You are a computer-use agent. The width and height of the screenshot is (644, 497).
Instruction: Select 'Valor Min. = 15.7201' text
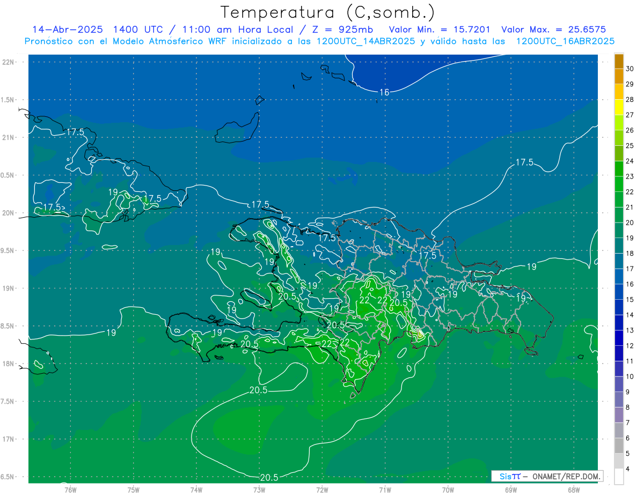coord(439,29)
